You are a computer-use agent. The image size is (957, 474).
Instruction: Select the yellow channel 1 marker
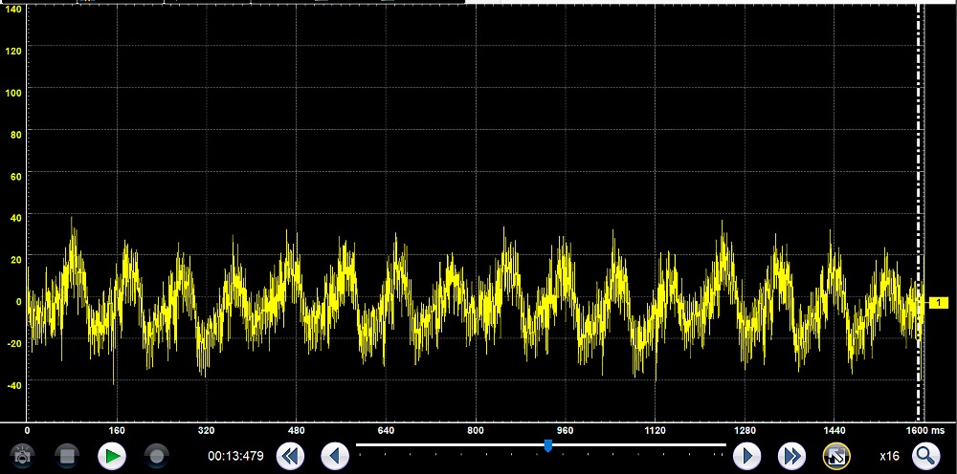938,303
